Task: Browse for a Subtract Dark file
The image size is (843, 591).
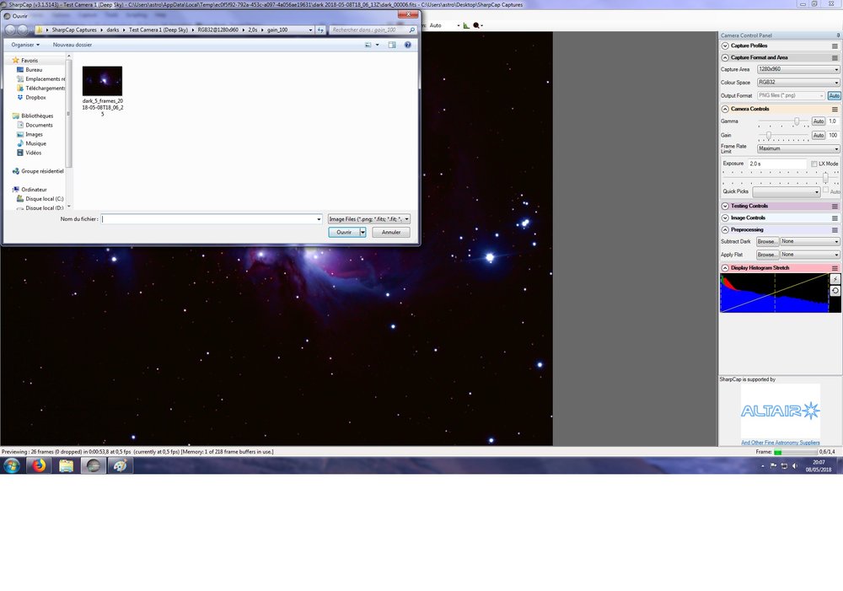Action: coord(767,241)
